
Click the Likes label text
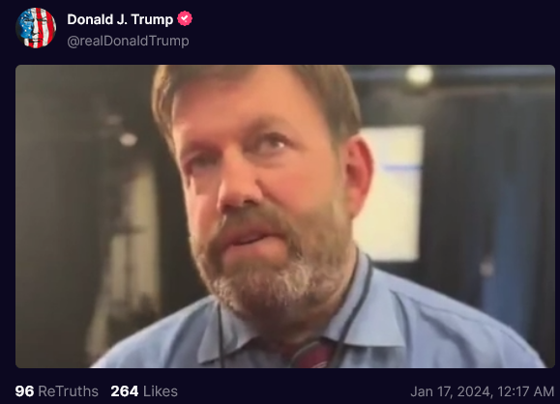tap(161, 391)
